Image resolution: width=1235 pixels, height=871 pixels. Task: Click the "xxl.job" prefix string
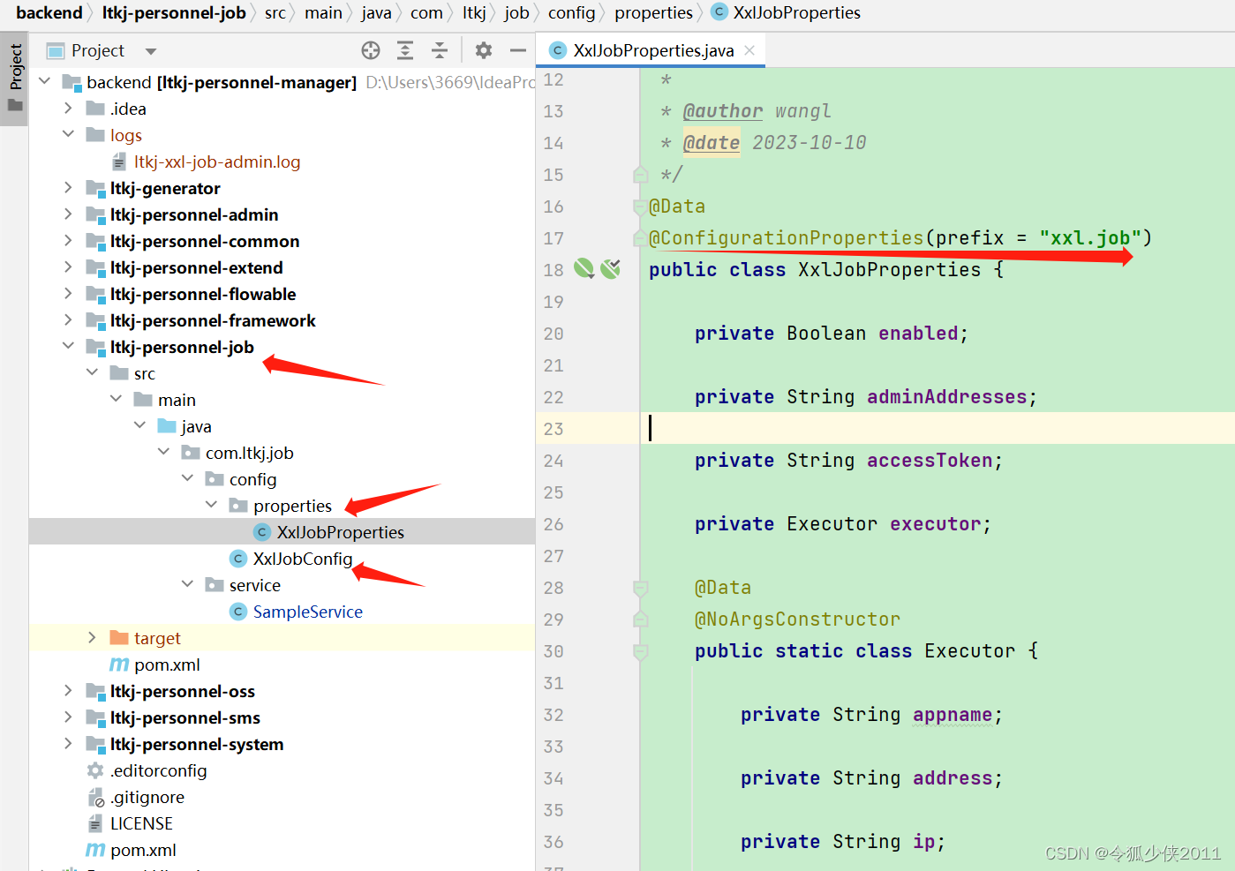pos(1090,238)
